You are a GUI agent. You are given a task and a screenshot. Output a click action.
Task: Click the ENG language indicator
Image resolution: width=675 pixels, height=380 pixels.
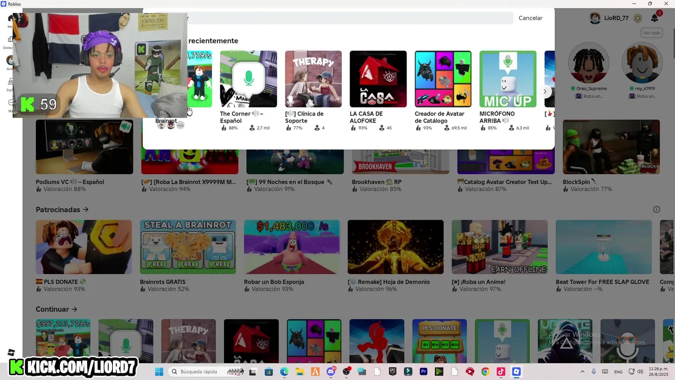[x=618, y=372]
